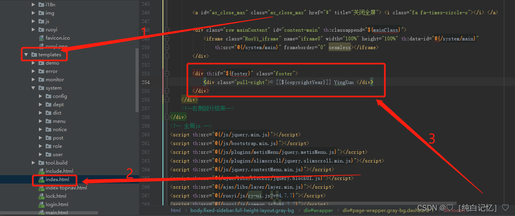Click the dict folder icon
The height and width of the screenshot is (216, 515).
click(48, 113)
